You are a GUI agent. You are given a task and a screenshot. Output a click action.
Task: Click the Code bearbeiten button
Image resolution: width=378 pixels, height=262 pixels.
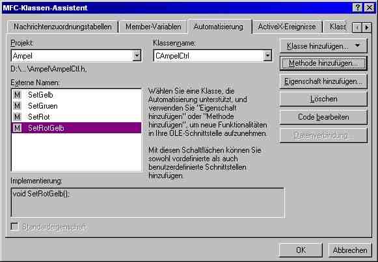pyautogui.click(x=323, y=117)
